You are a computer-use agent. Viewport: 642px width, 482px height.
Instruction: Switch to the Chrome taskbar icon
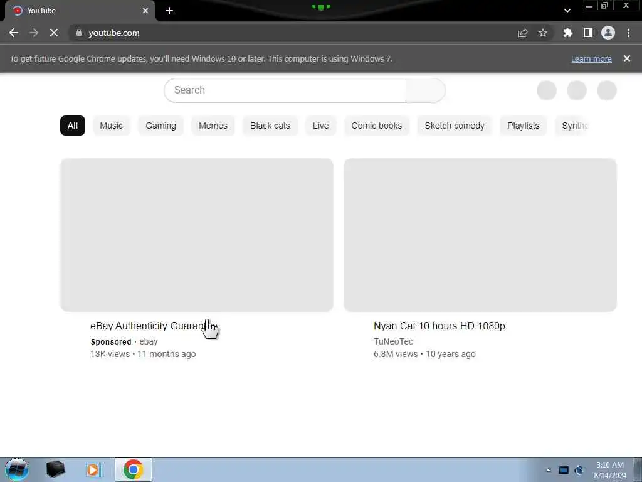tap(133, 469)
